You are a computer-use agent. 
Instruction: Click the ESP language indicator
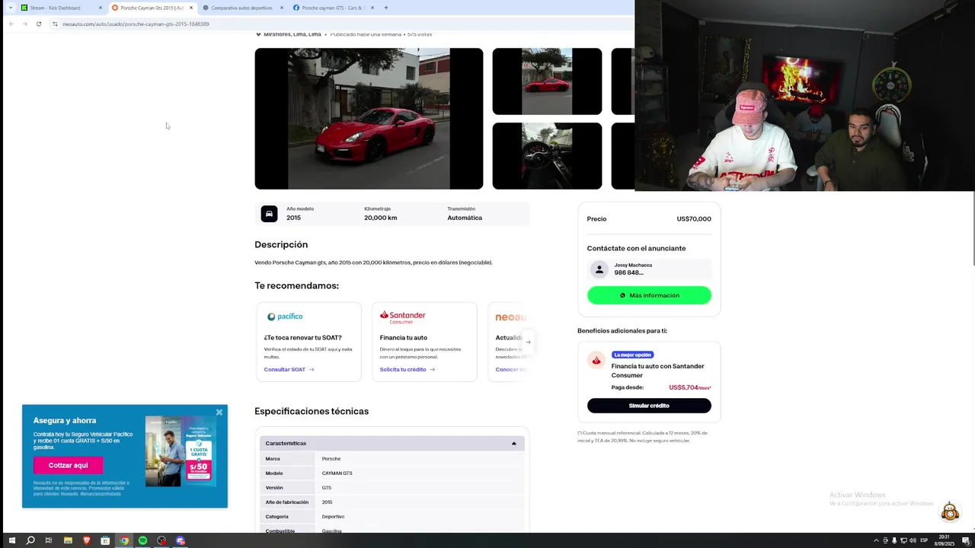(x=924, y=540)
